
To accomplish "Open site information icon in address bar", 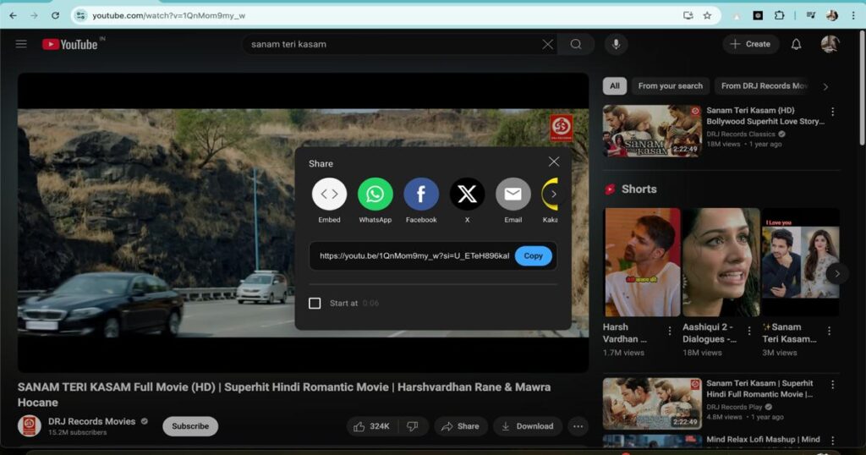I will coord(81,15).
